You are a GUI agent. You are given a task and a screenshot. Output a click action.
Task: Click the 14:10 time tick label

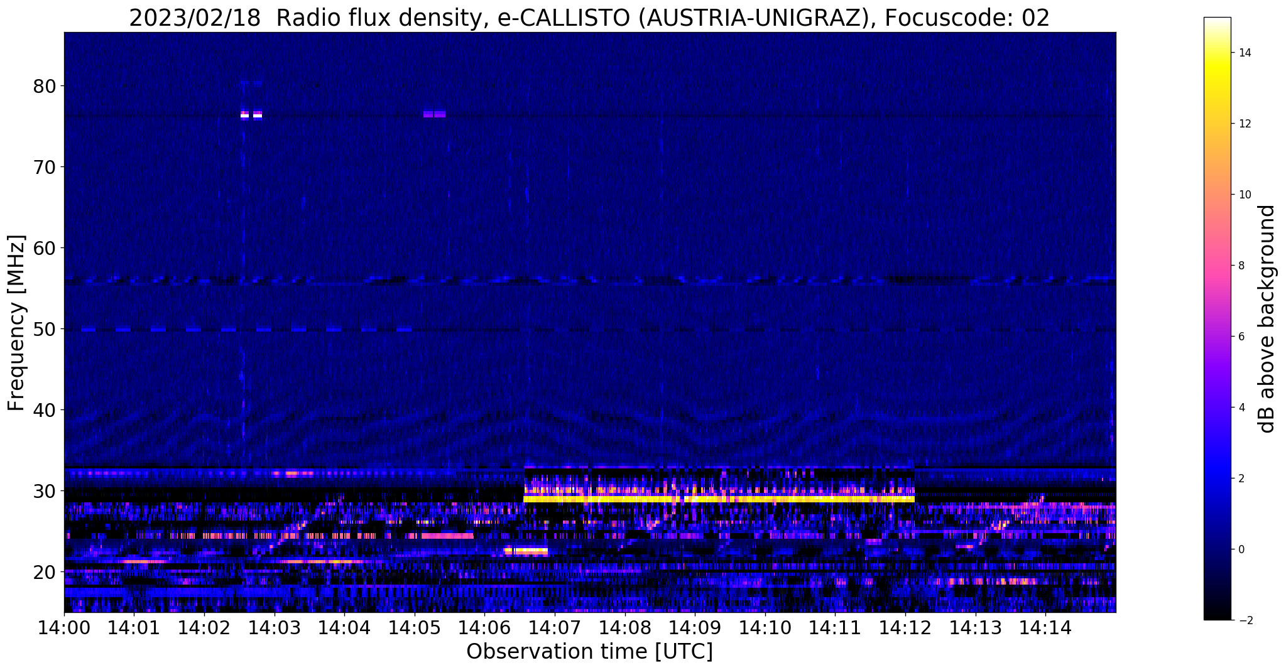point(765,627)
